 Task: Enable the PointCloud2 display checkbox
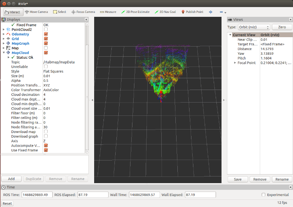46,30
